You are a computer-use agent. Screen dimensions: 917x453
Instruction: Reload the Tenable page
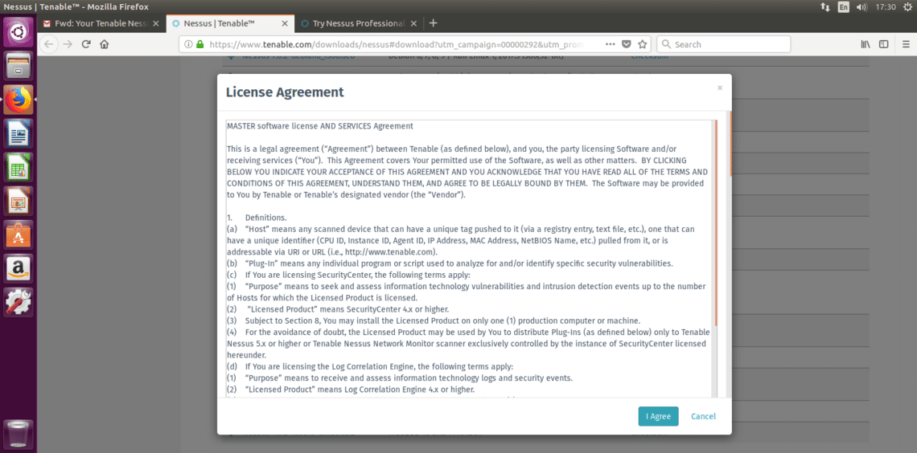86,44
